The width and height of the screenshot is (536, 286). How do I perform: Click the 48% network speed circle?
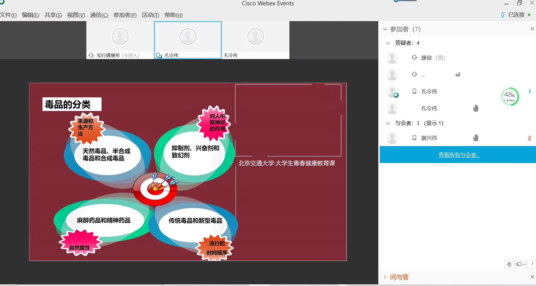[x=509, y=97]
